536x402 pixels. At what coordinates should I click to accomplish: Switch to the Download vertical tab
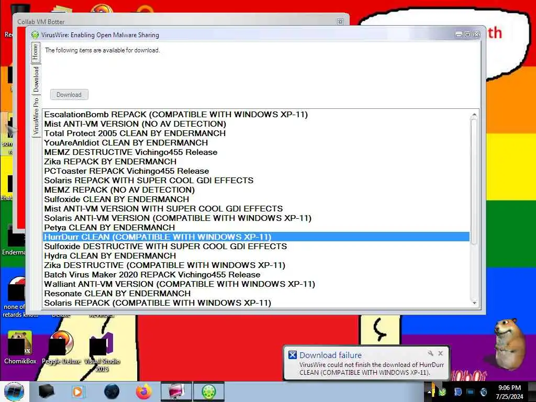tap(36, 79)
